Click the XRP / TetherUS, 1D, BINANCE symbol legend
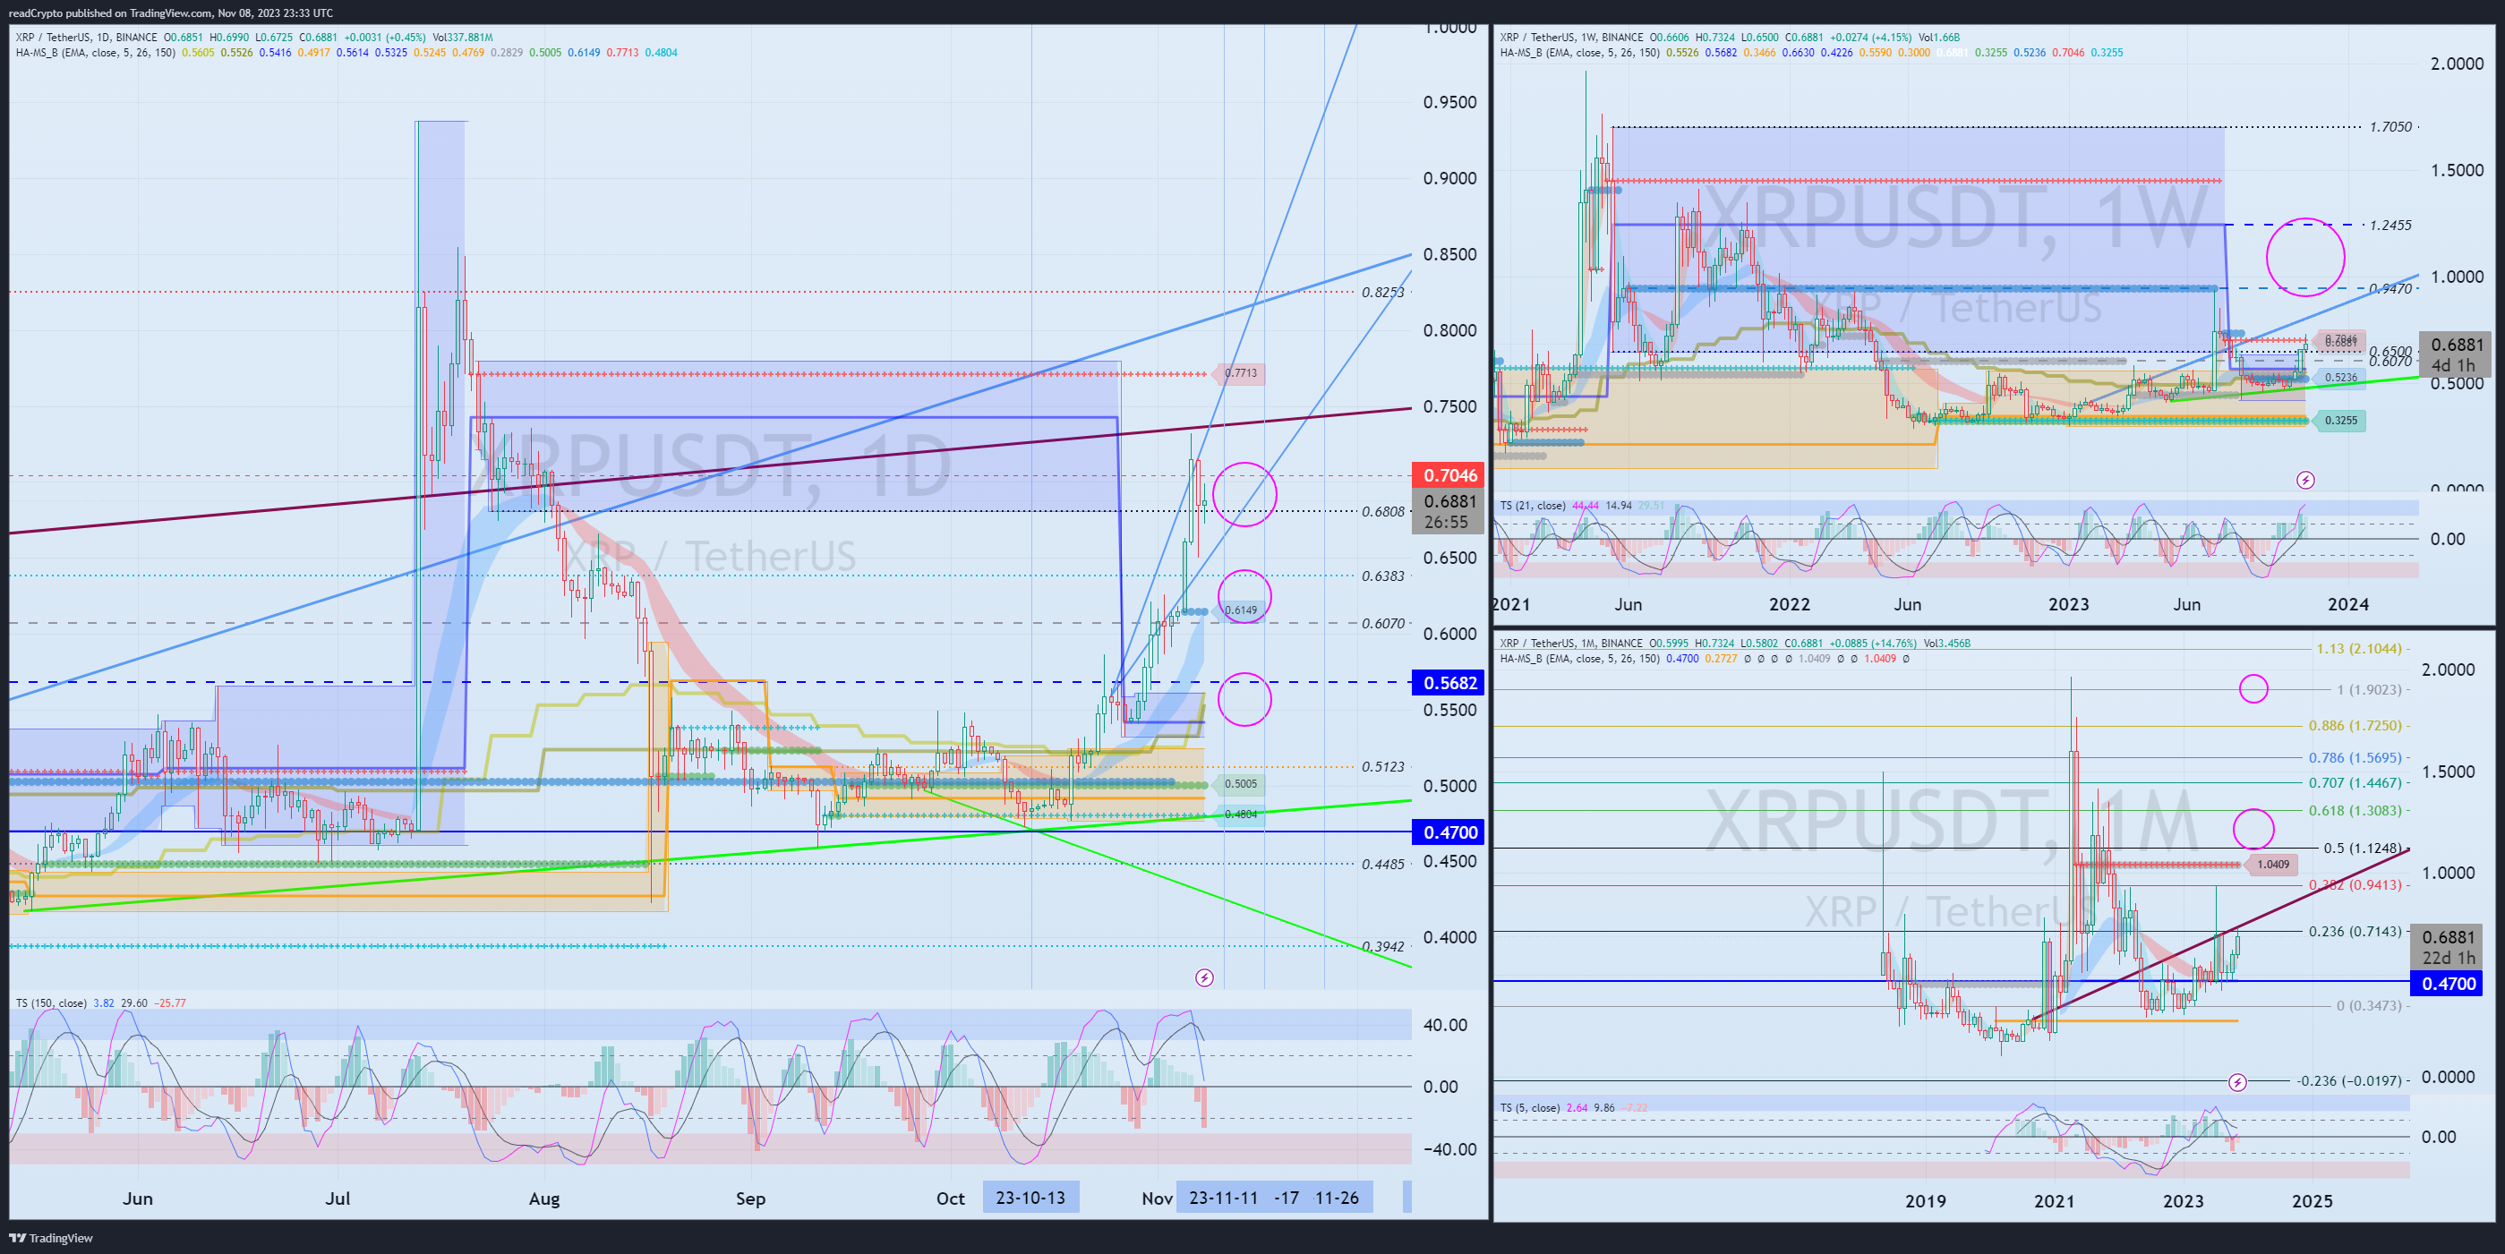Viewport: 2505px width, 1254px height. [86, 37]
